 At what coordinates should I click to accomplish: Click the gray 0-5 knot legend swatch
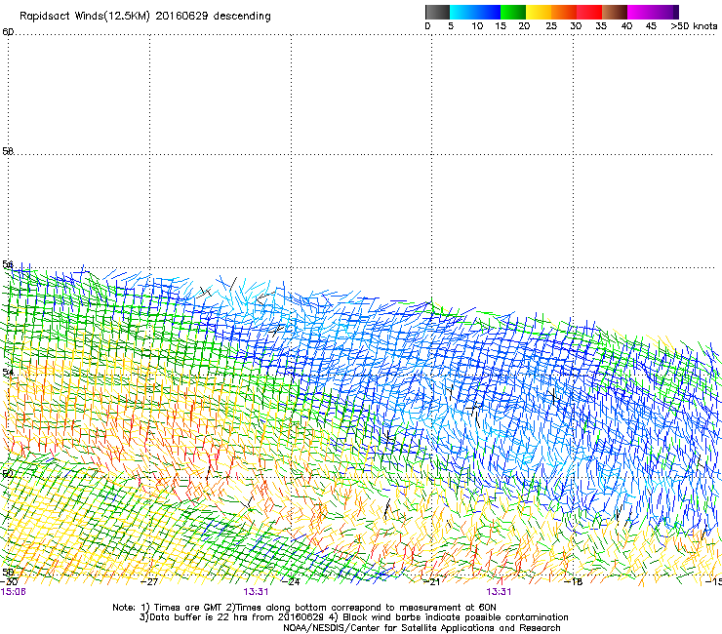click(437, 12)
